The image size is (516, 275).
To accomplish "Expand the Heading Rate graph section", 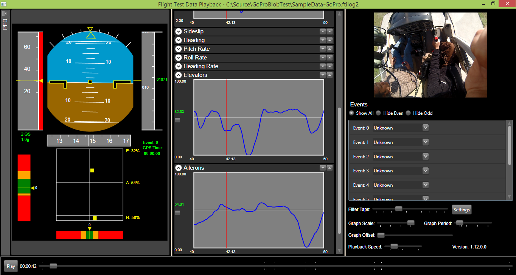I will pos(179,66).
